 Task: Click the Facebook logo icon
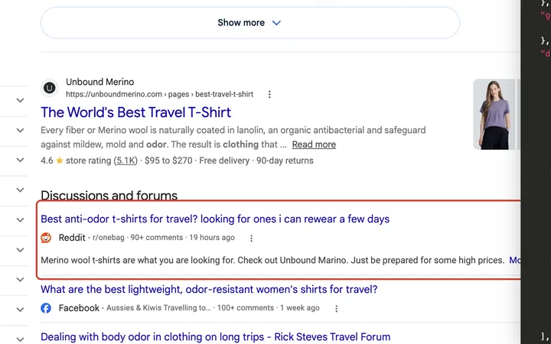[46, 308]
